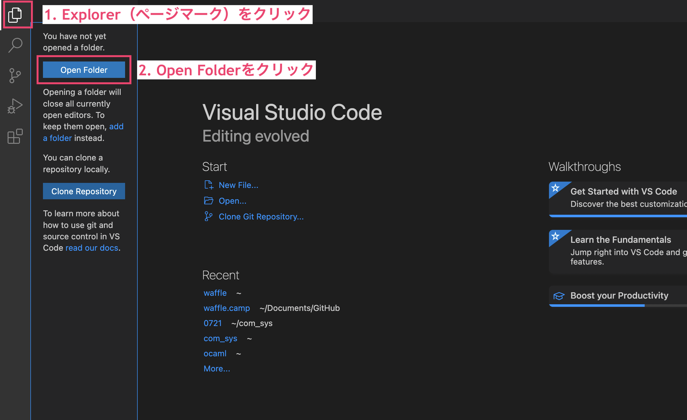Open the Explorer view in activity bar
Image resolution: width=687 pixels, height=420 pixels.
pos(15,15)
